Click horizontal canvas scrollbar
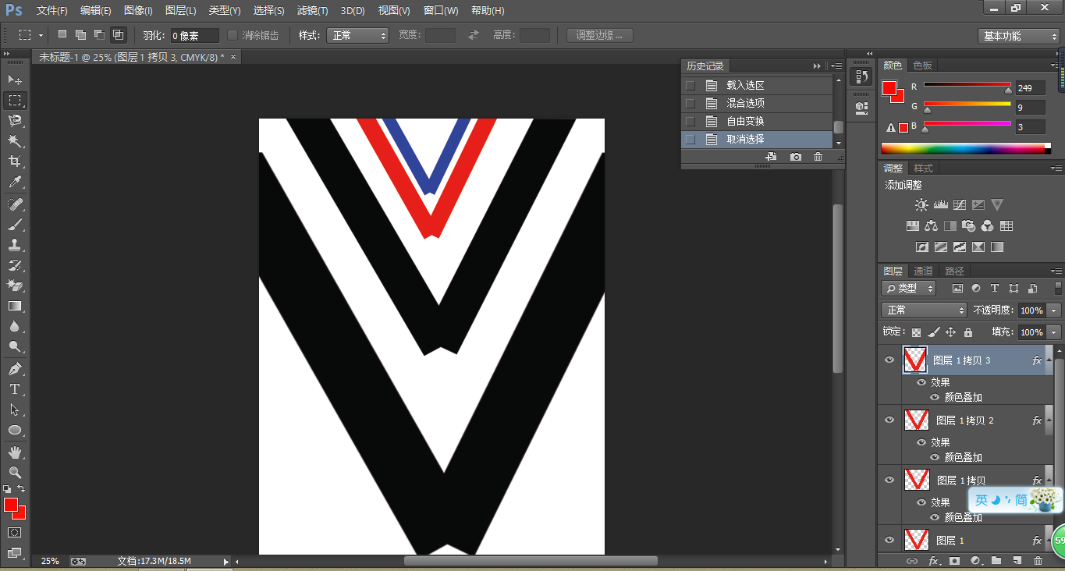The width and height of the screenshot is (1065, 571). pos(531,561)
